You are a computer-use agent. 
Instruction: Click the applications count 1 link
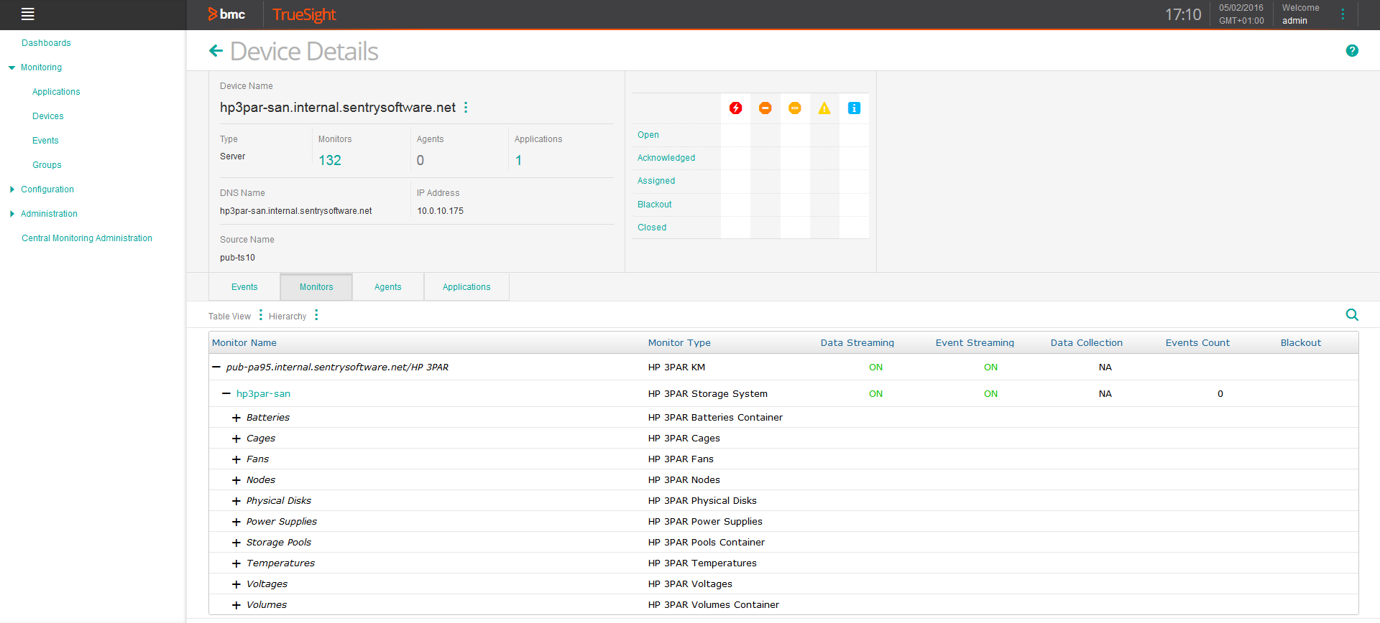518,160
